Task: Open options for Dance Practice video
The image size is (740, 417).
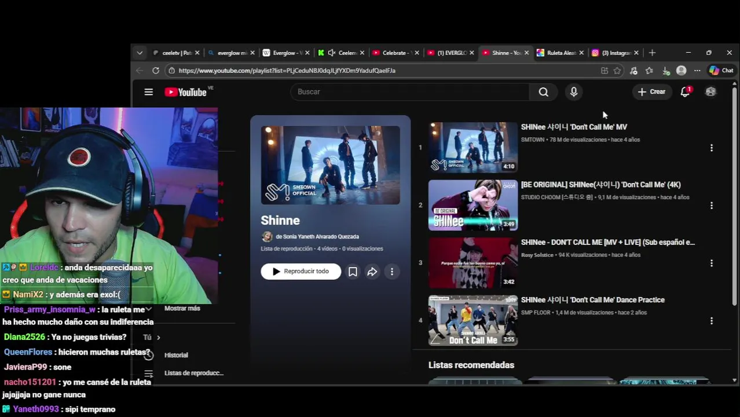Action: coord(711,320)
